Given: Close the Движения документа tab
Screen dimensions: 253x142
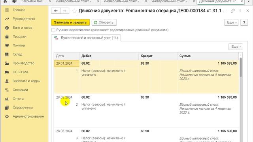Looking at the screenshot, I should click(242, 1).
